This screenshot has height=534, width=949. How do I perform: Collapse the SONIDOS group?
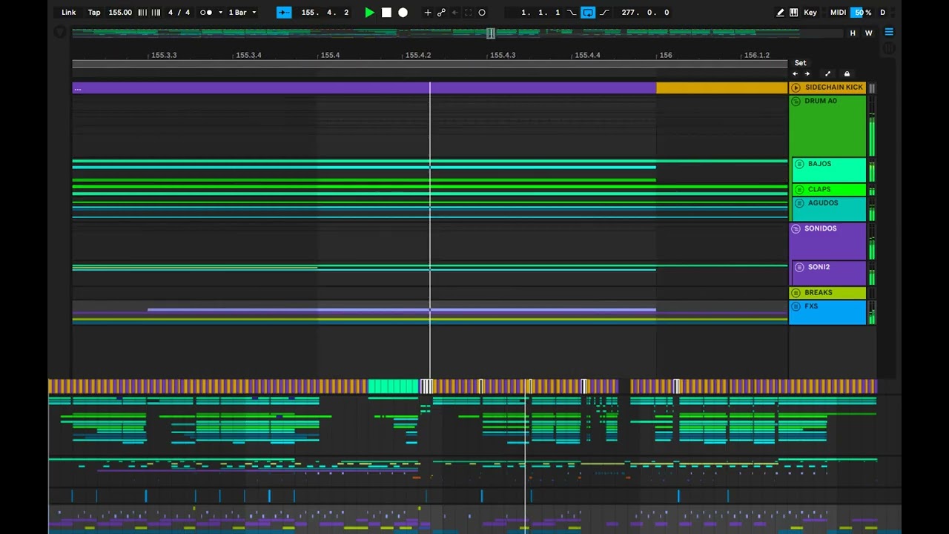[796, 229]
